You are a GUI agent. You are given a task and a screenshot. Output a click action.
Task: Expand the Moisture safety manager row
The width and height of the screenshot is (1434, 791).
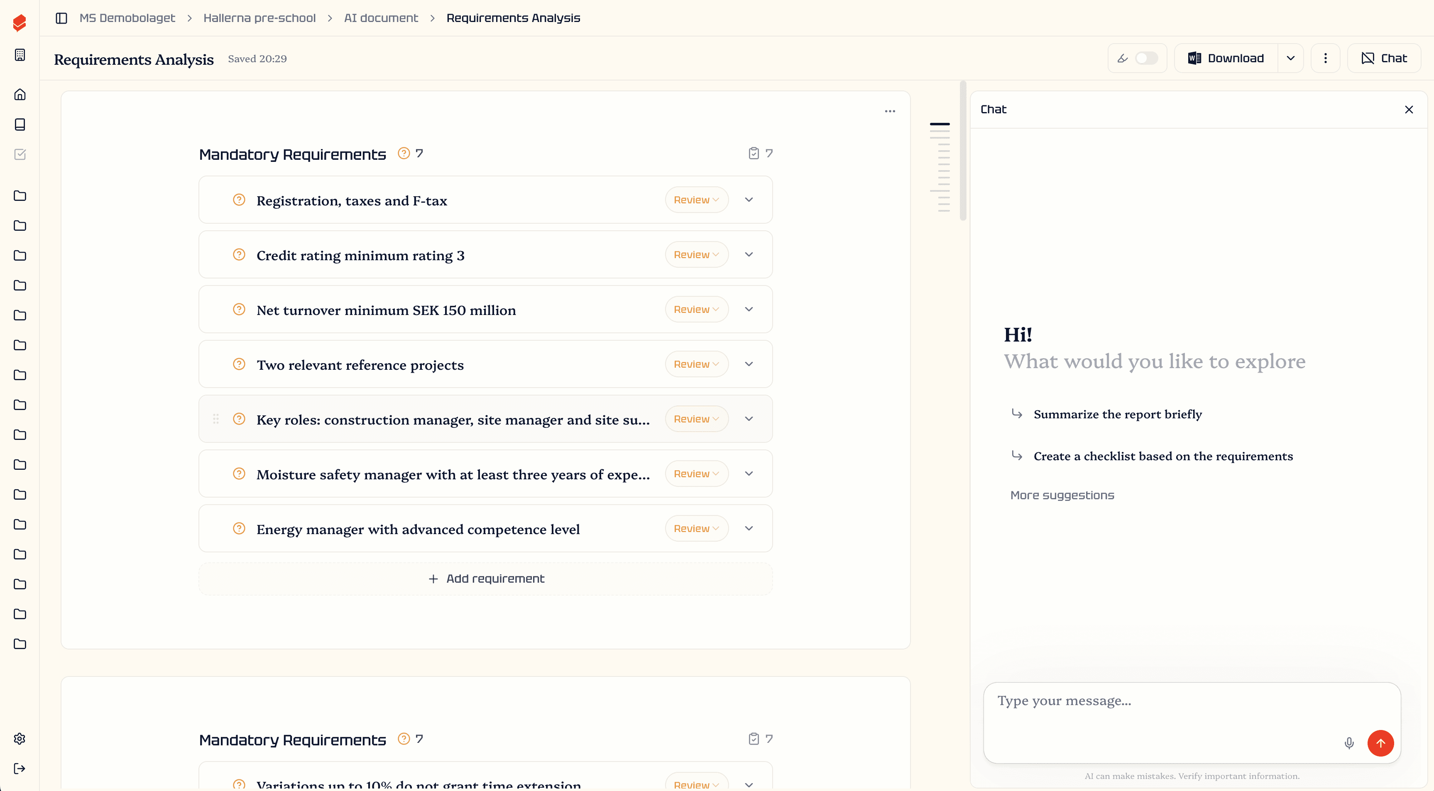coord(749,474)
